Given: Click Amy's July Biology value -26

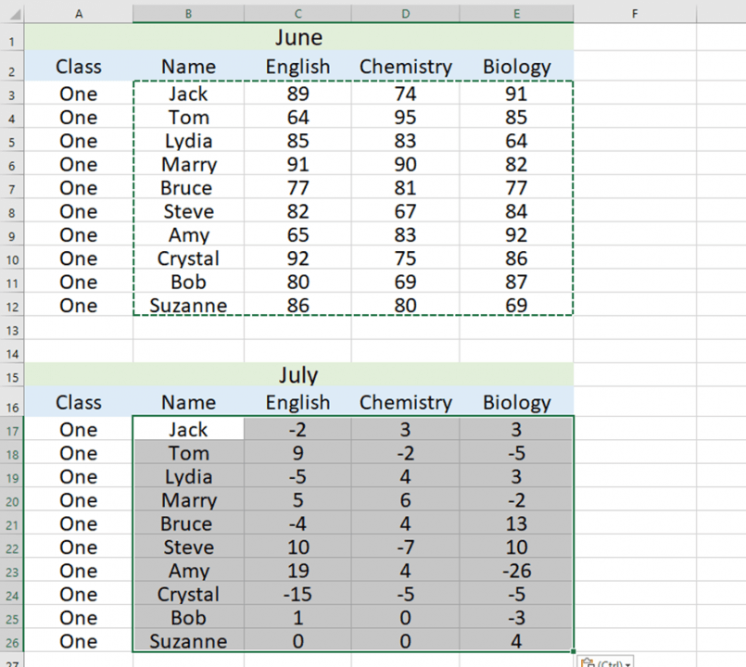Looking at the screenshot, I should (x=517, y=571).
